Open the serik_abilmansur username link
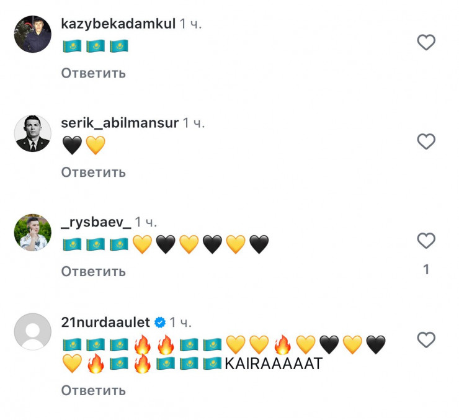This screenshot has height=420, width=459. 120,123
